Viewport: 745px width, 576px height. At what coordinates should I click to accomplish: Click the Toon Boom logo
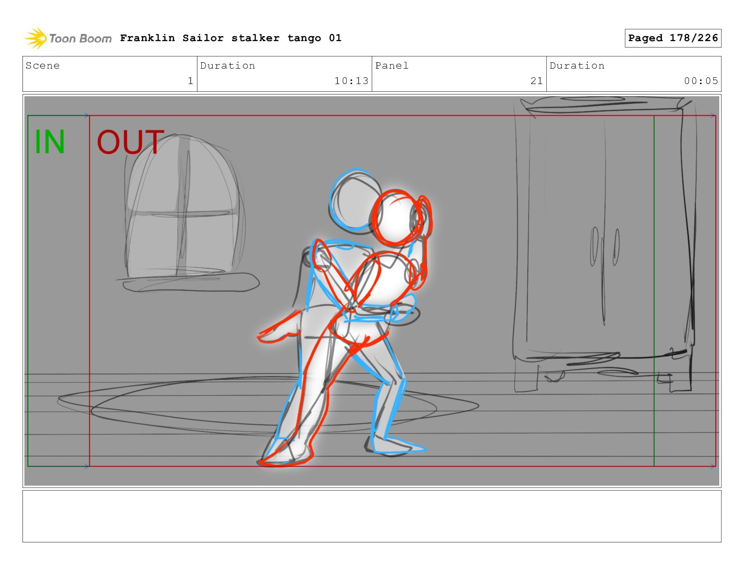point(68,38)
